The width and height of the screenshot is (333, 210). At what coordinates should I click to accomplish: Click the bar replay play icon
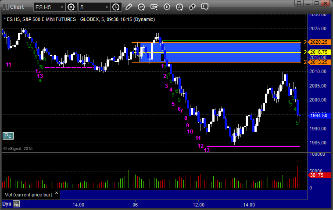(167, 7)
